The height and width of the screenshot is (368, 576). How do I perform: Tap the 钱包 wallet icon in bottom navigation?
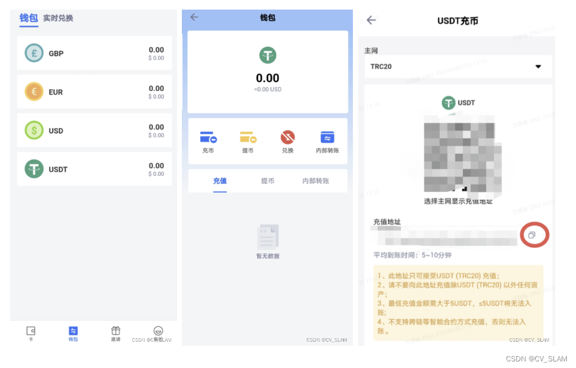click(73, 331)
